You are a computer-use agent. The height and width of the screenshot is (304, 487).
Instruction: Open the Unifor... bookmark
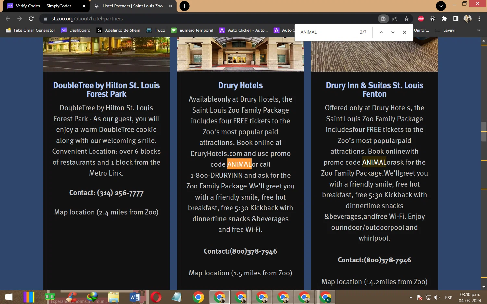point(421,30)
